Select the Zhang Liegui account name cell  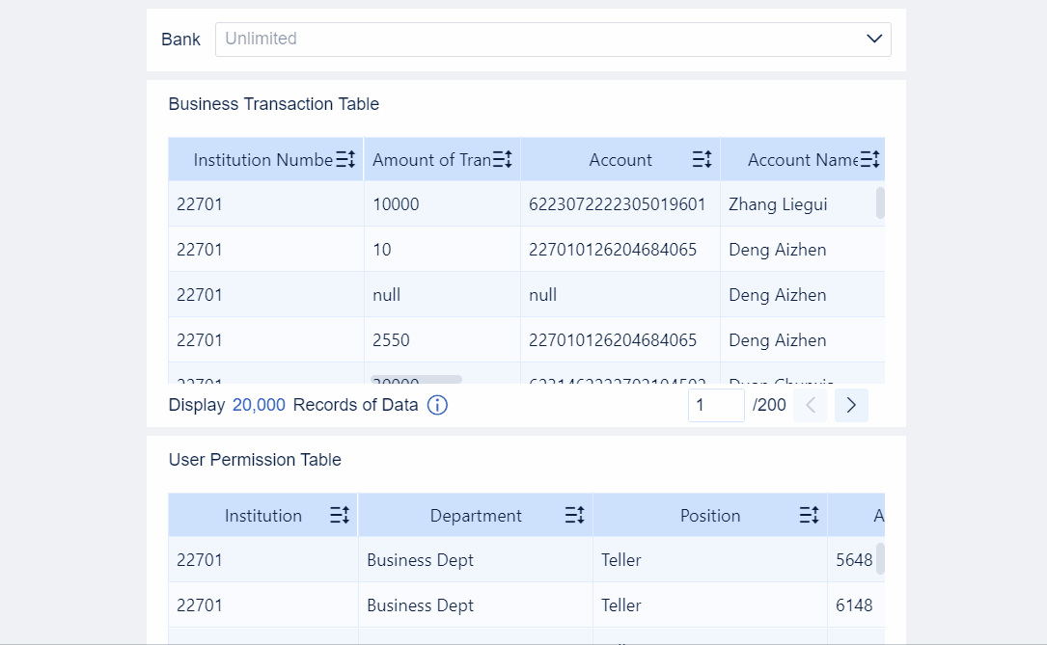pos(778,204)
